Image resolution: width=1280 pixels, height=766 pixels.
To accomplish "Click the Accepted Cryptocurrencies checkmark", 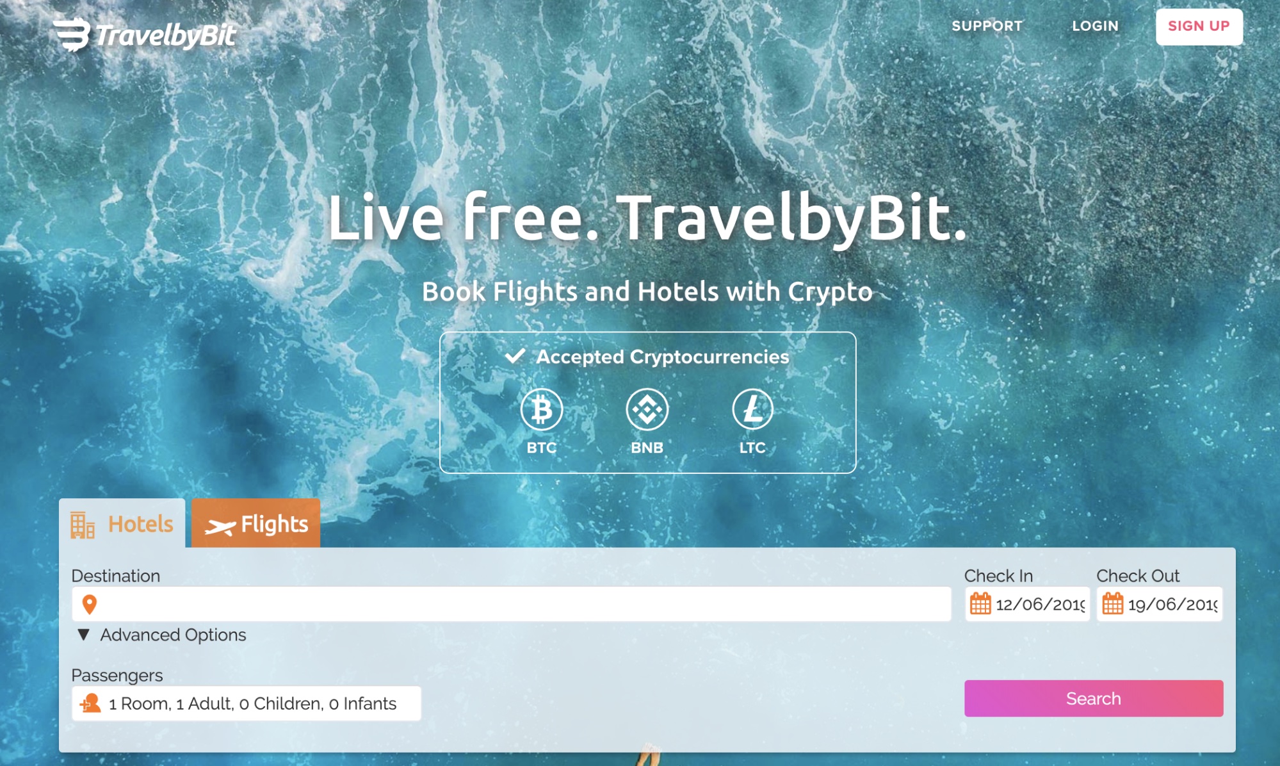I will coord(515,356).
